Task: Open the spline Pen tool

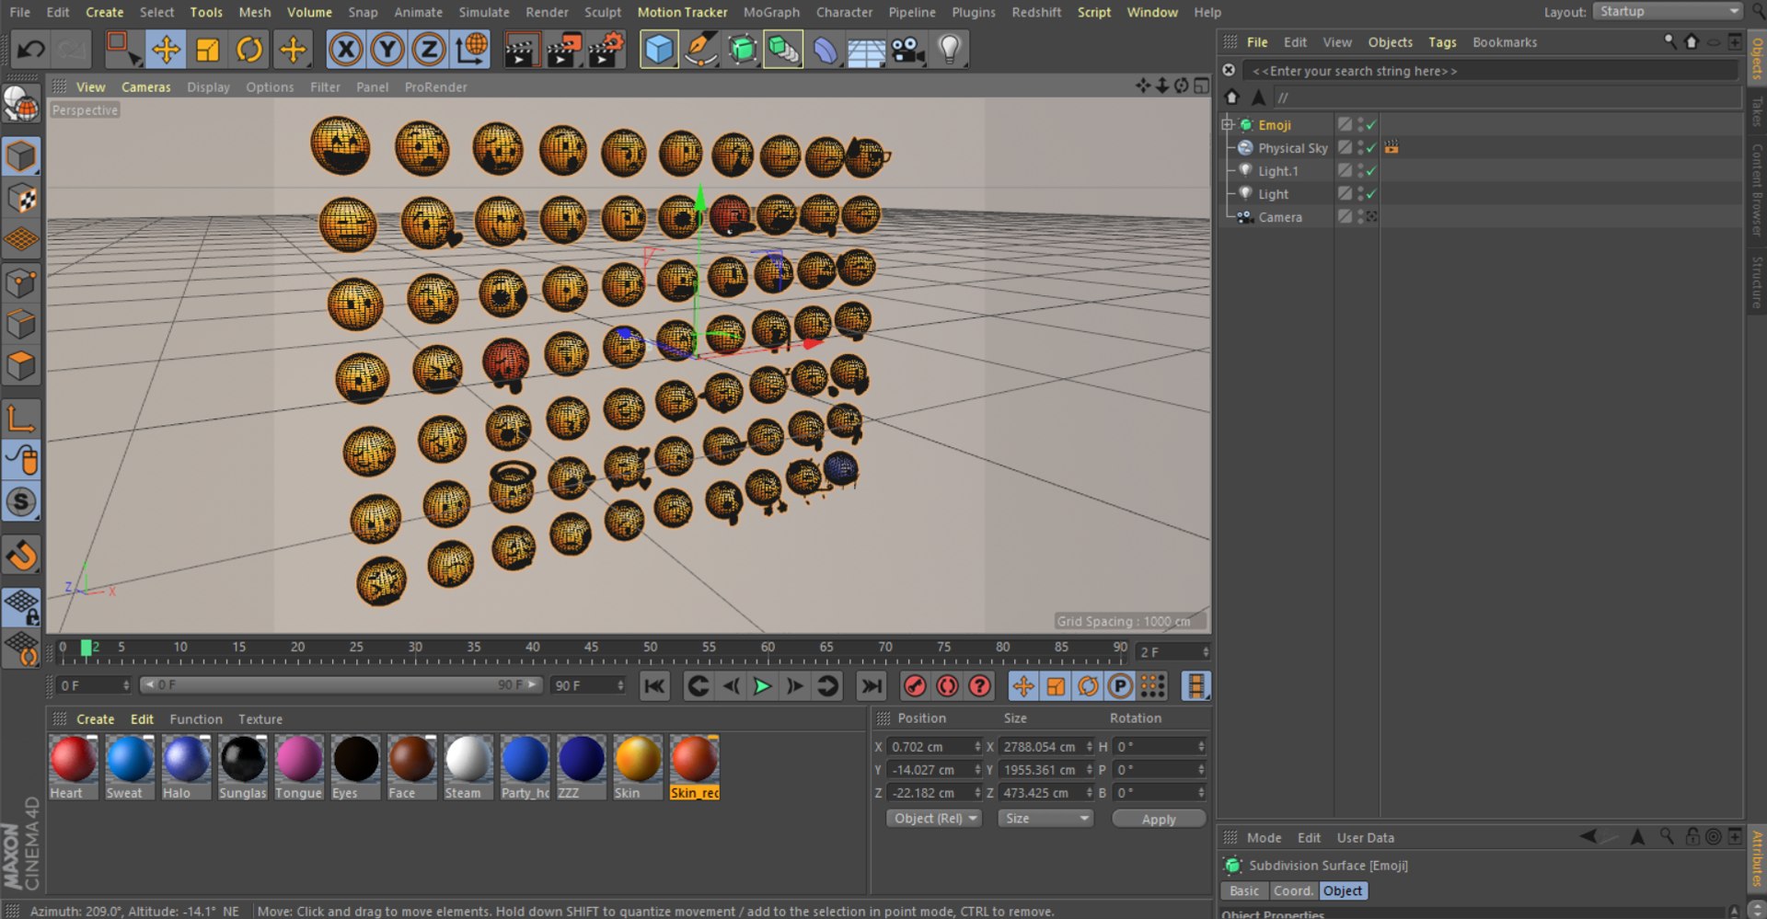Action: click(701, 50)
